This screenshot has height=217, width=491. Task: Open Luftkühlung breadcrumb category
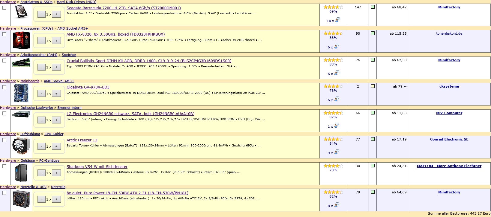click(30, 134)
